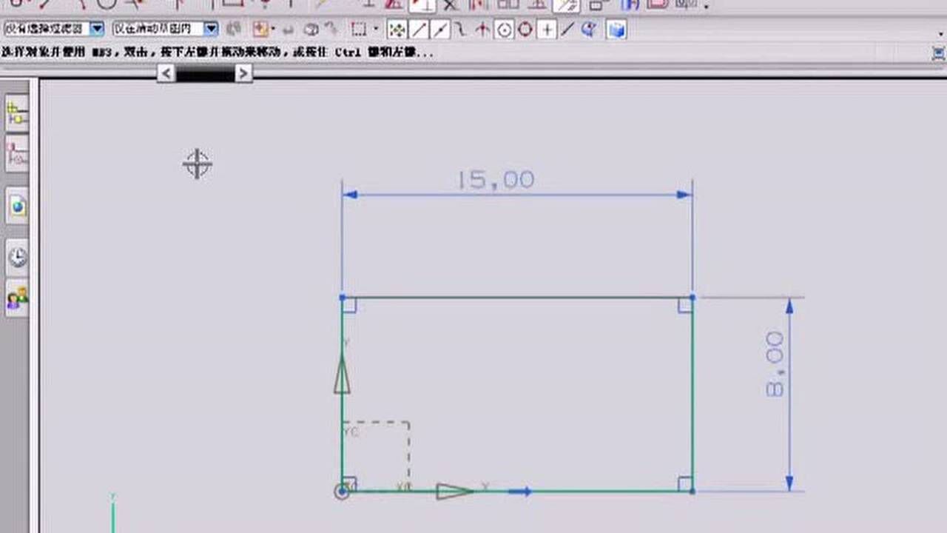Image resolution: width=947 pixels, height=533 pixels.
Task: Click the right arrow of the view scrollbar
Action: (x=244, y=73)
